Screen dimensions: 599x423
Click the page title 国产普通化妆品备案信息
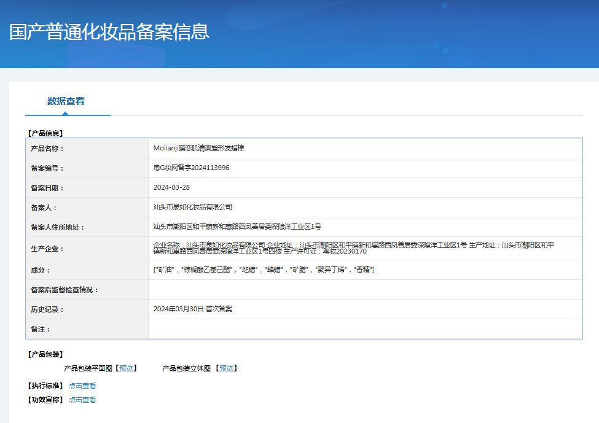(x=109, y=32)
